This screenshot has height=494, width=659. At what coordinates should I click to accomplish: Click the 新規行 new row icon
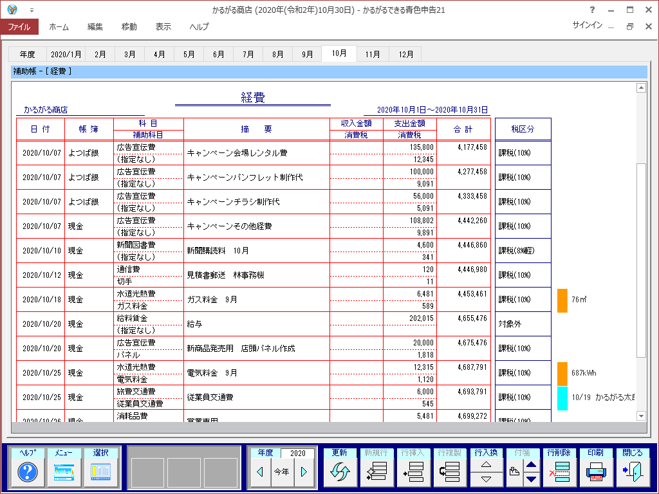[x=376, y=471]
